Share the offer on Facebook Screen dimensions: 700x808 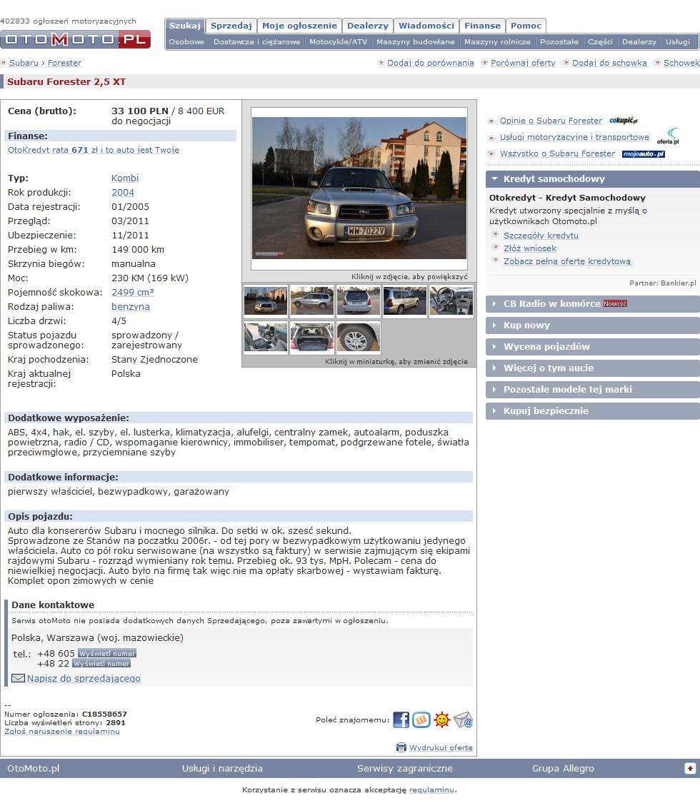click(x=401, y=719)
